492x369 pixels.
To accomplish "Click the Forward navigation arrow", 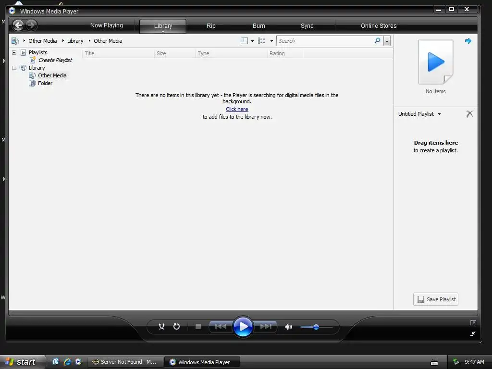I will coord(31,25).
